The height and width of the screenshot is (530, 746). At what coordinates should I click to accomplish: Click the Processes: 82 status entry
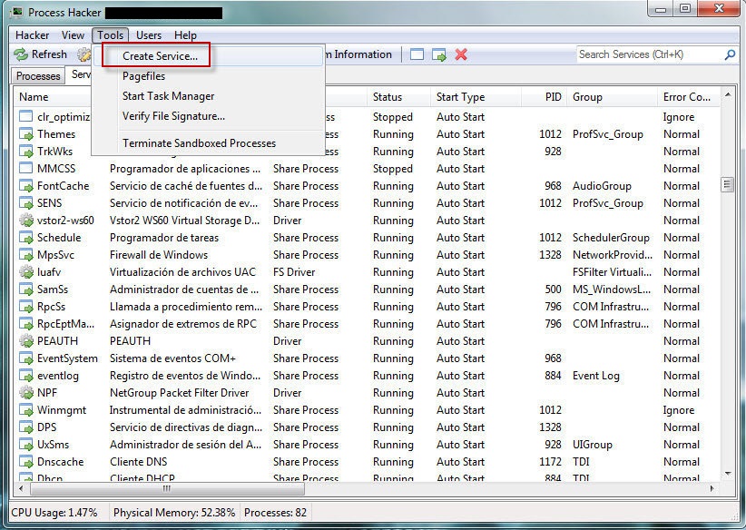coord(275,513)
